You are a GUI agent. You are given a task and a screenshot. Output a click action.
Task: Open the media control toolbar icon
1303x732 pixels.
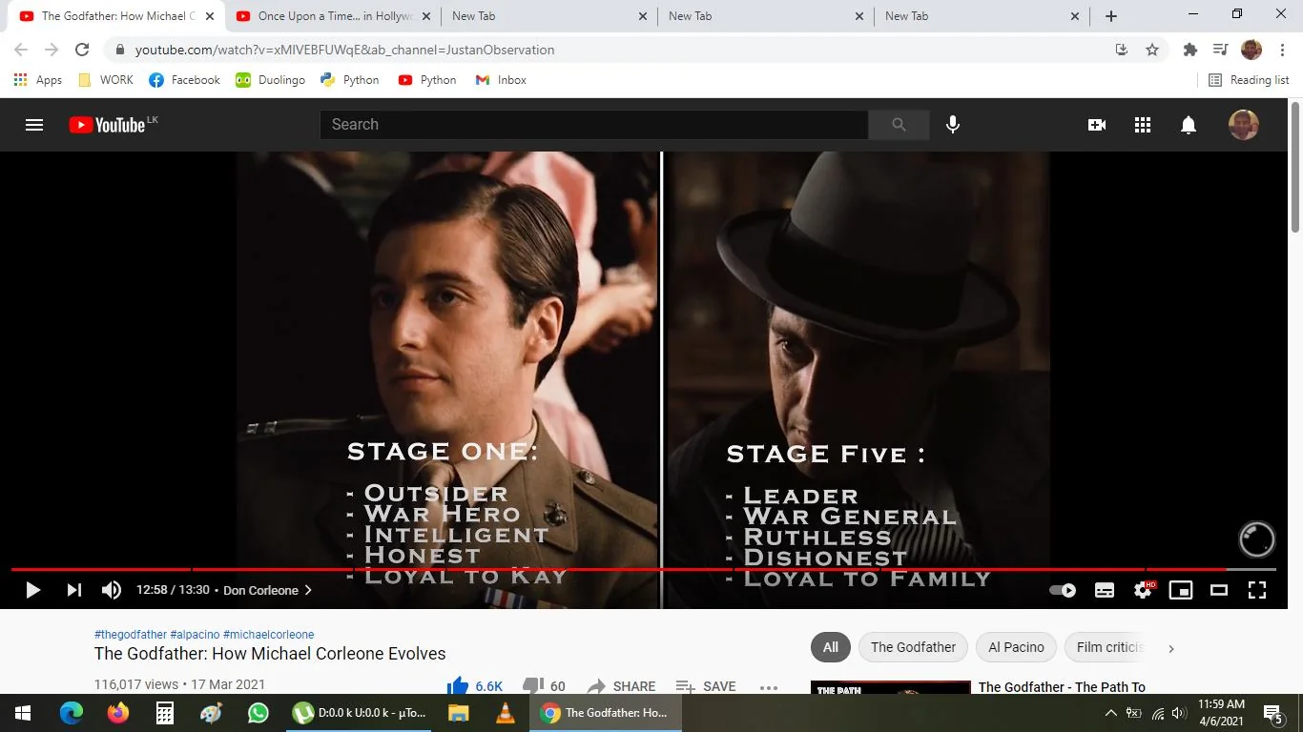tap(1220, 50)
